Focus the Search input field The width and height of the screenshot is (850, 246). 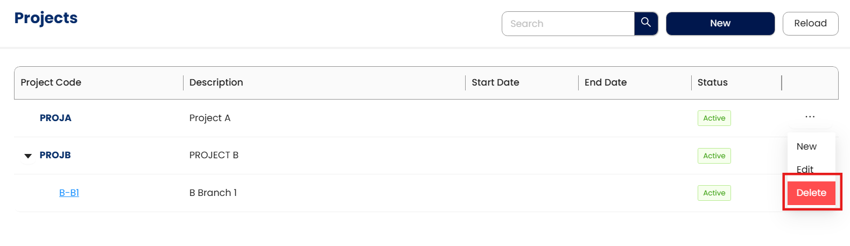568,24
